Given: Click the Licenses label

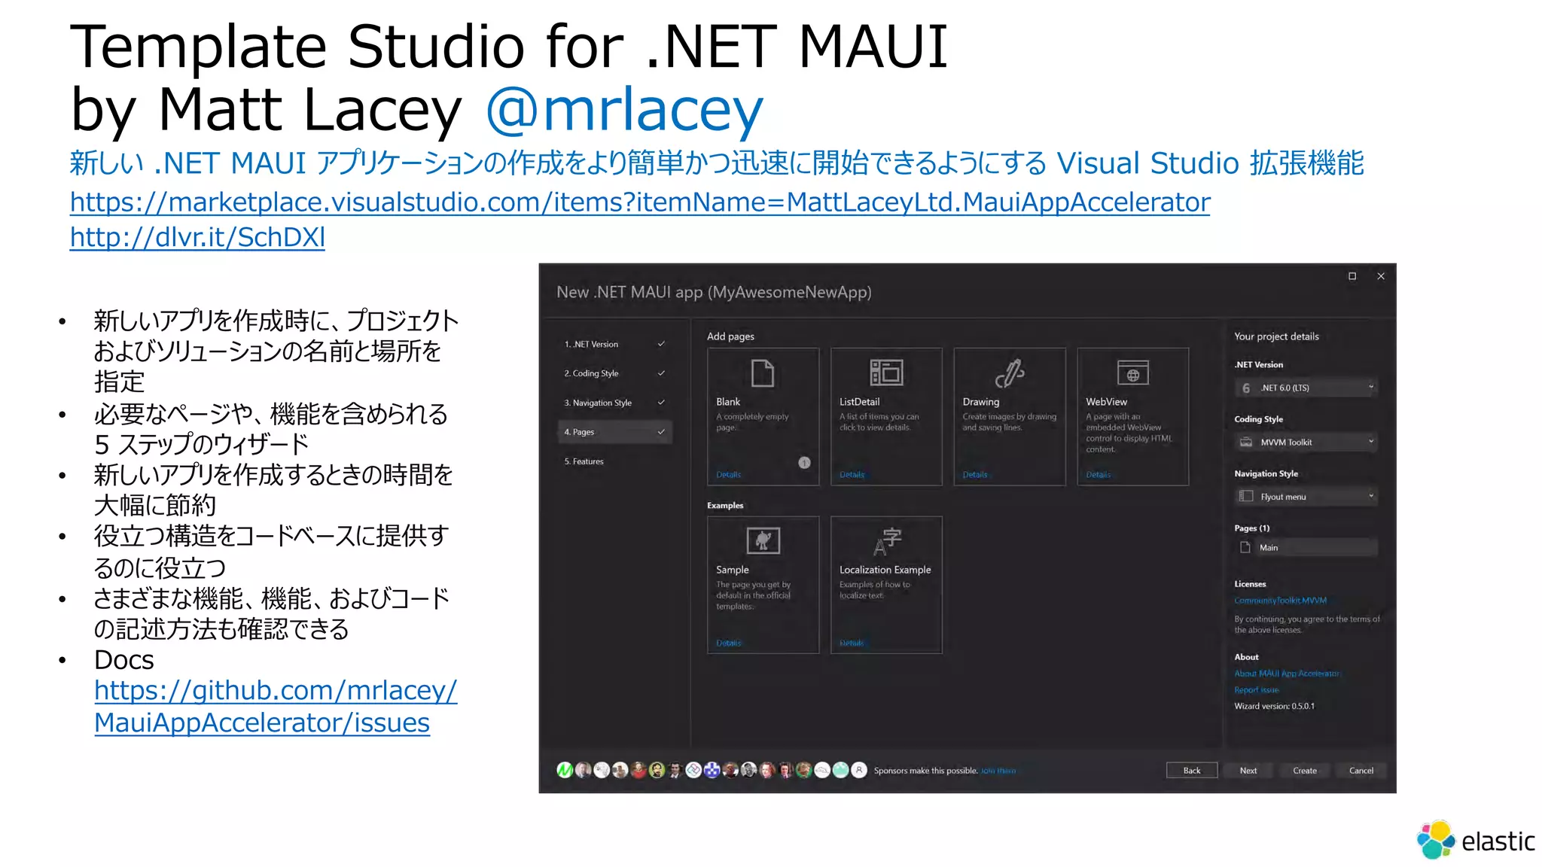Looking at the screenshot, I should coord(1250,584).
